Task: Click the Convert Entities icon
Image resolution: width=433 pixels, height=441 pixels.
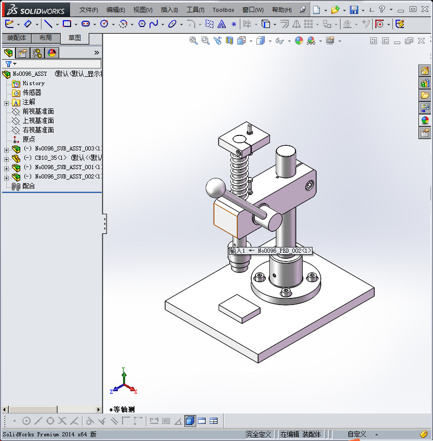Action: pyautogui.click(x=266, y=24)
